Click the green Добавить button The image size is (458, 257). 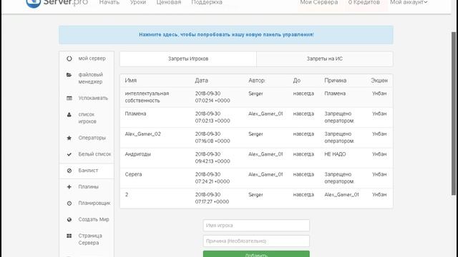tap(256, 254)
